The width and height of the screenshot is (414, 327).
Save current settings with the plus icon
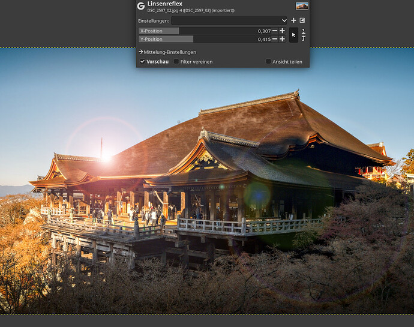293,20
